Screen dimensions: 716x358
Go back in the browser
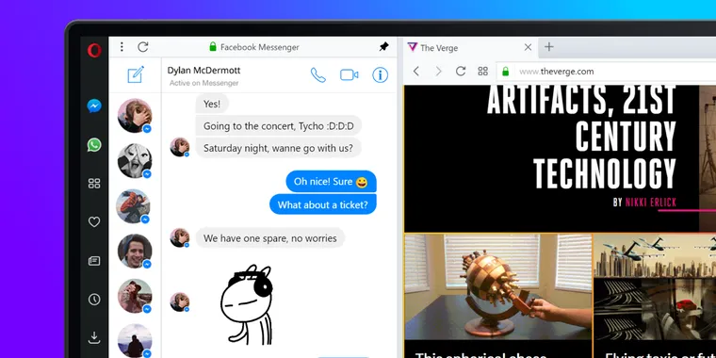(416, 72)
